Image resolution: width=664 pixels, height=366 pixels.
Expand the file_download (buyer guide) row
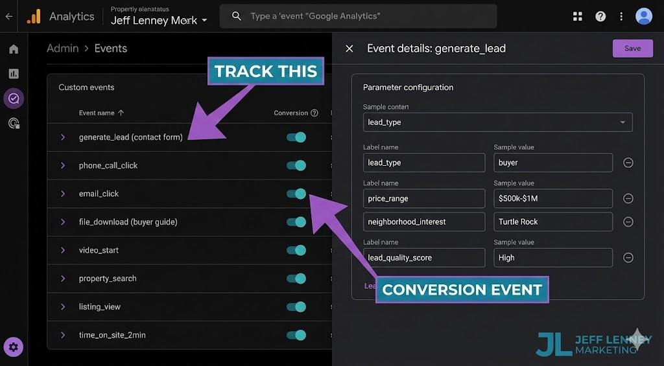click(x=63, y=222)
